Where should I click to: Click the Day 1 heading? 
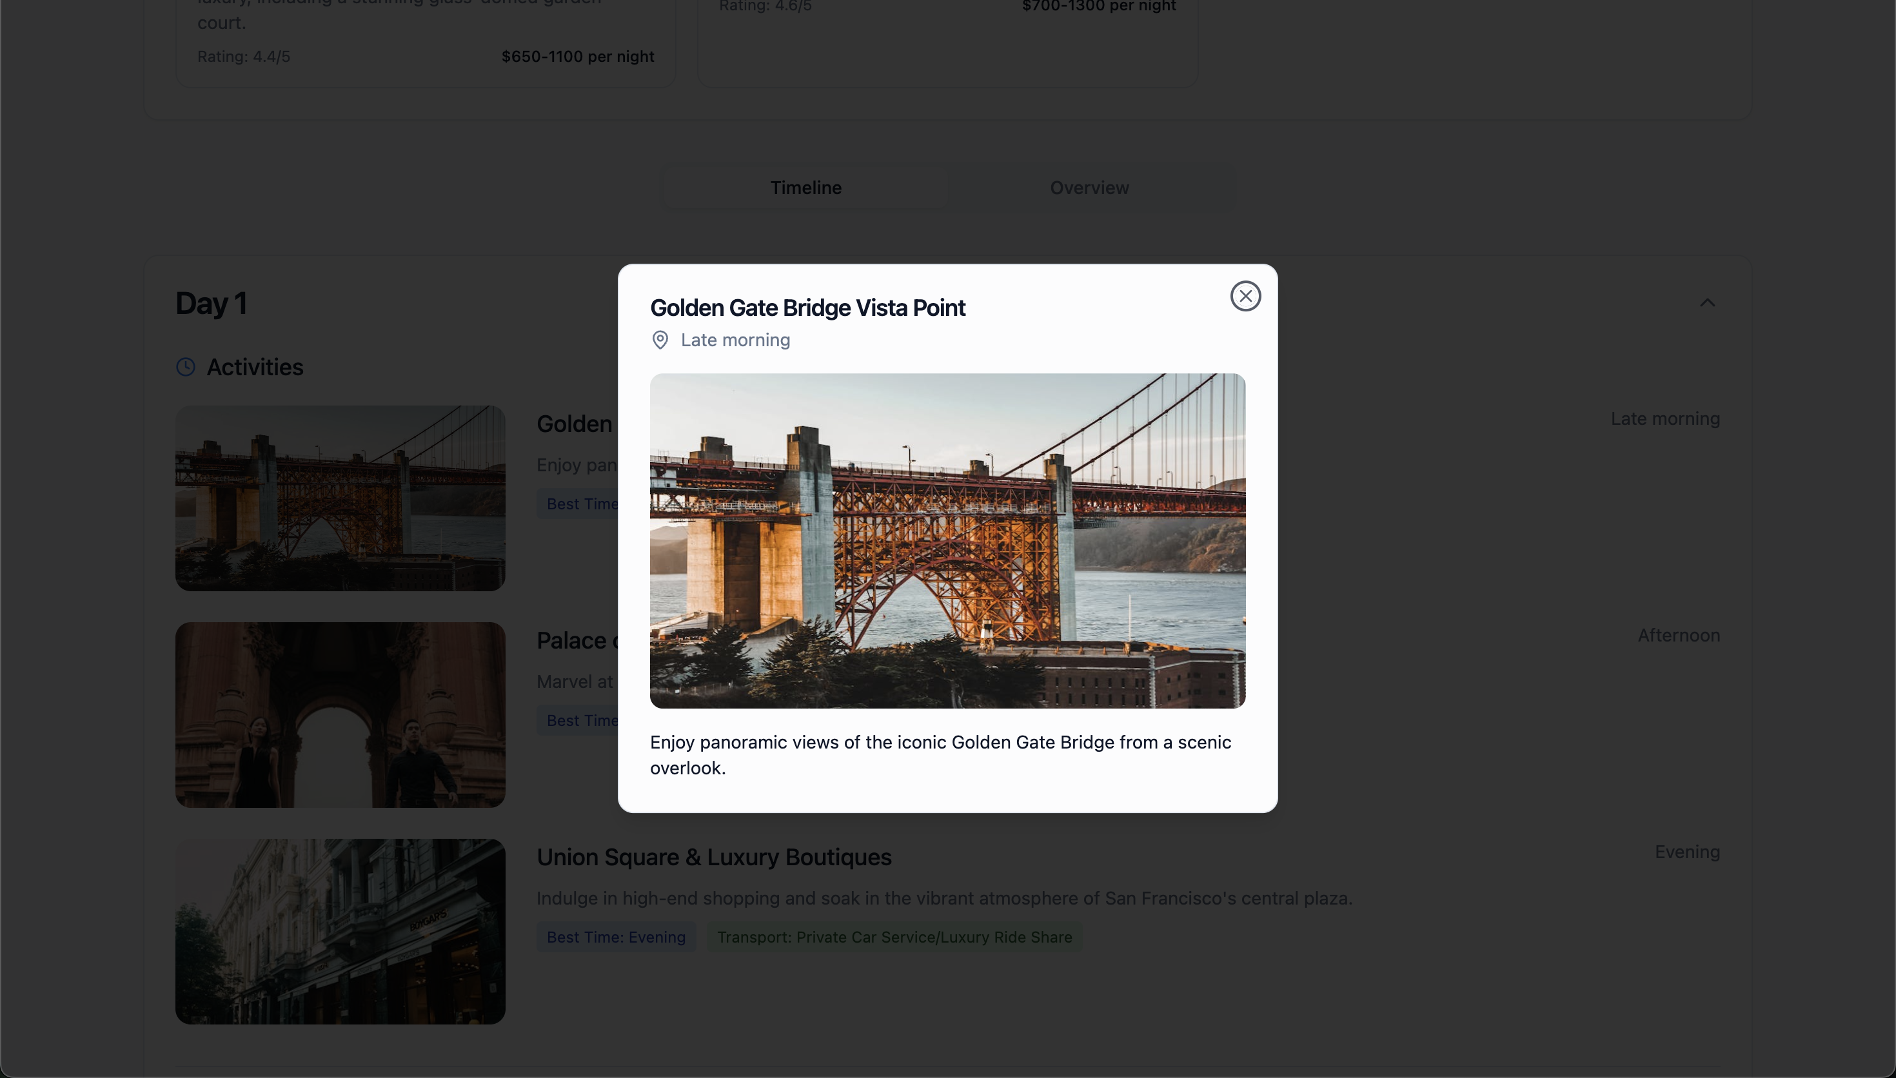(x=211, y=304)
